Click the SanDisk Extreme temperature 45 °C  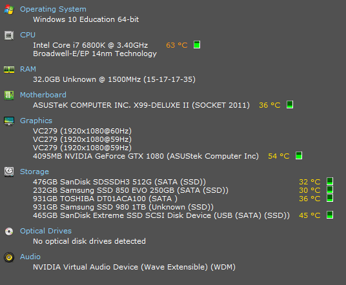(310, 215)
